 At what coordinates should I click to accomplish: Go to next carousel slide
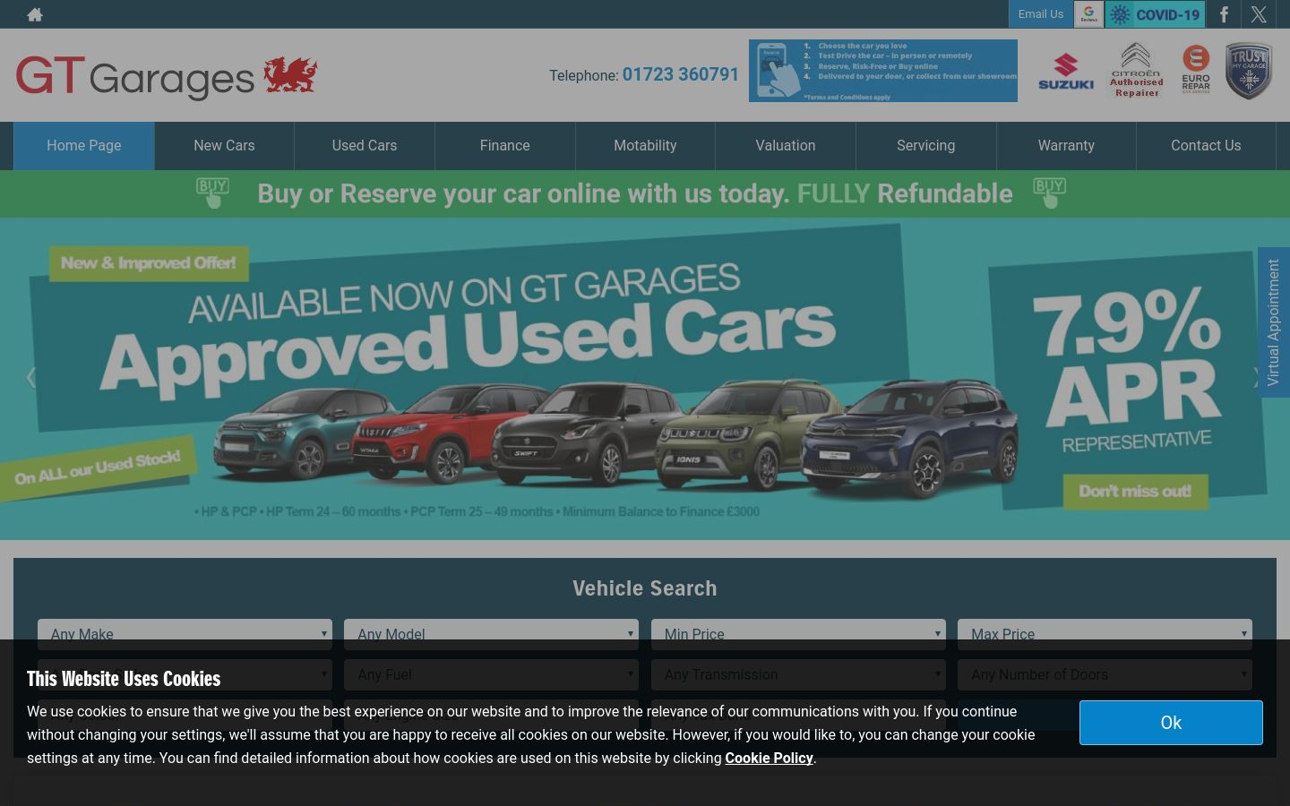[1258, 378]
